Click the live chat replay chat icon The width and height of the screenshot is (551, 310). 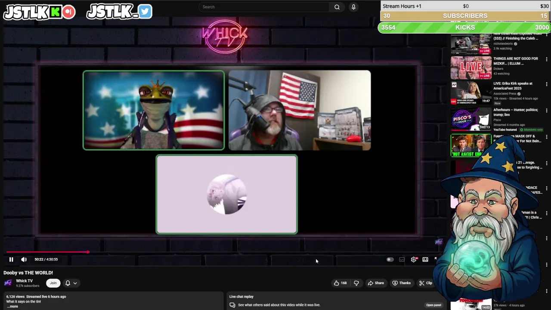coord(232,305)
